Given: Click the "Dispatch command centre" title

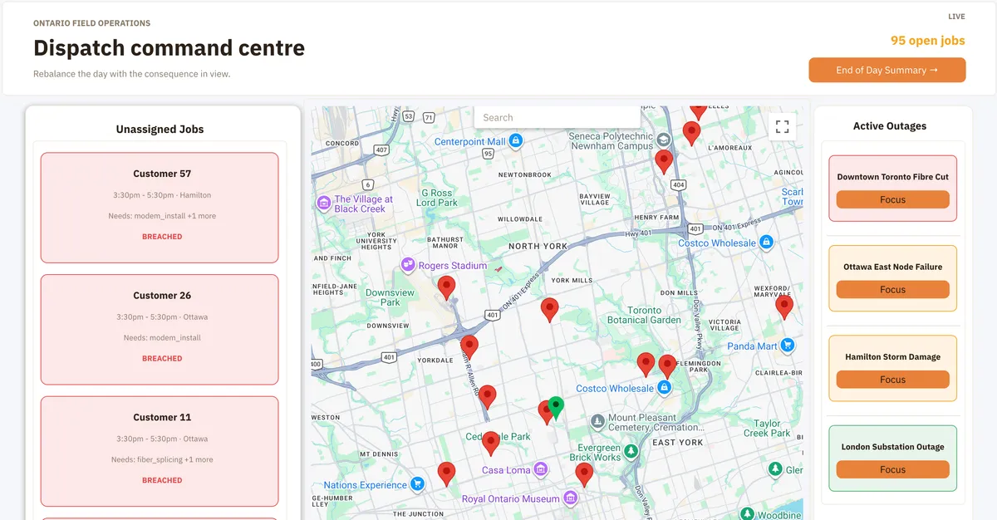Looking at the screenshot, I should (x=169, y=48).
